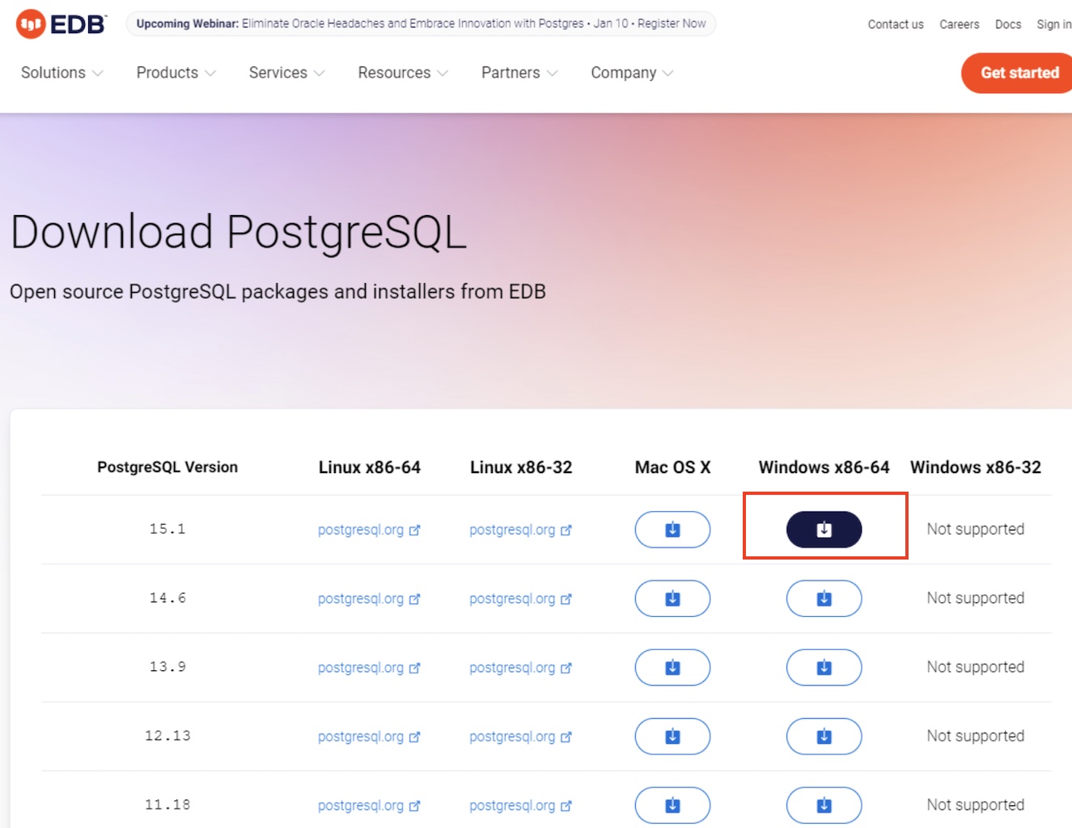This screenshot has height=828, width=1072.
Task: Download PostgreSQL 15.1 for Mac OS X
Action: [x=672, y=530]
